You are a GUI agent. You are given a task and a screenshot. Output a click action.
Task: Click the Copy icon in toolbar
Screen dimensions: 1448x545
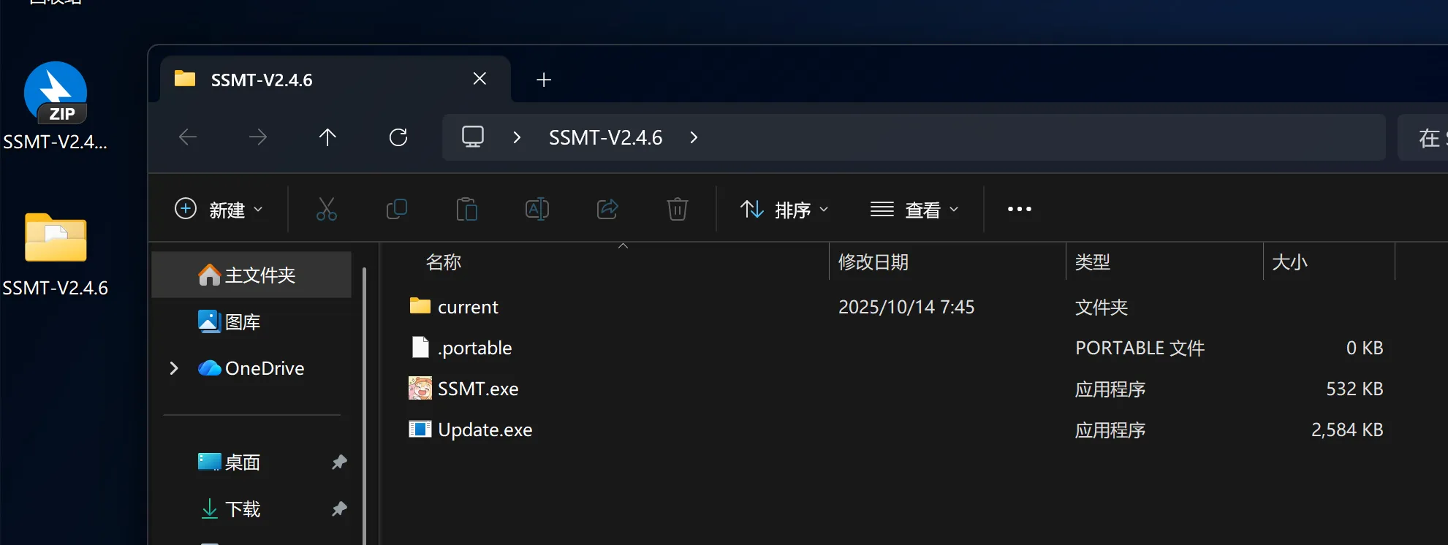[x=397, y=209]
